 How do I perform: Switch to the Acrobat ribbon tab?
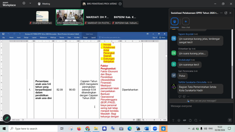pos(77,37)
